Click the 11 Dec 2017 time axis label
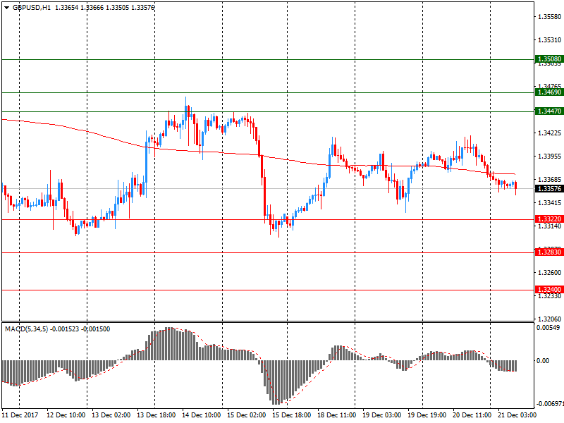The image size is (564, 423). 20,415
